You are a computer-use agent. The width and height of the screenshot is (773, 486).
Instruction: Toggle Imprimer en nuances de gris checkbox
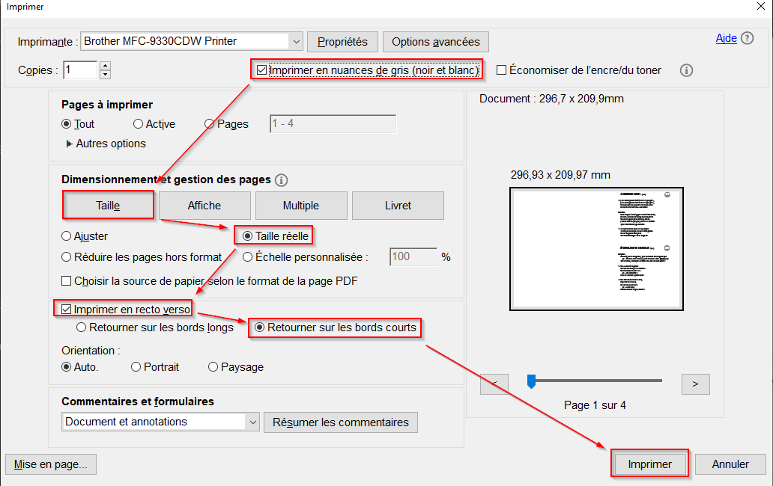tap(261, 70)
